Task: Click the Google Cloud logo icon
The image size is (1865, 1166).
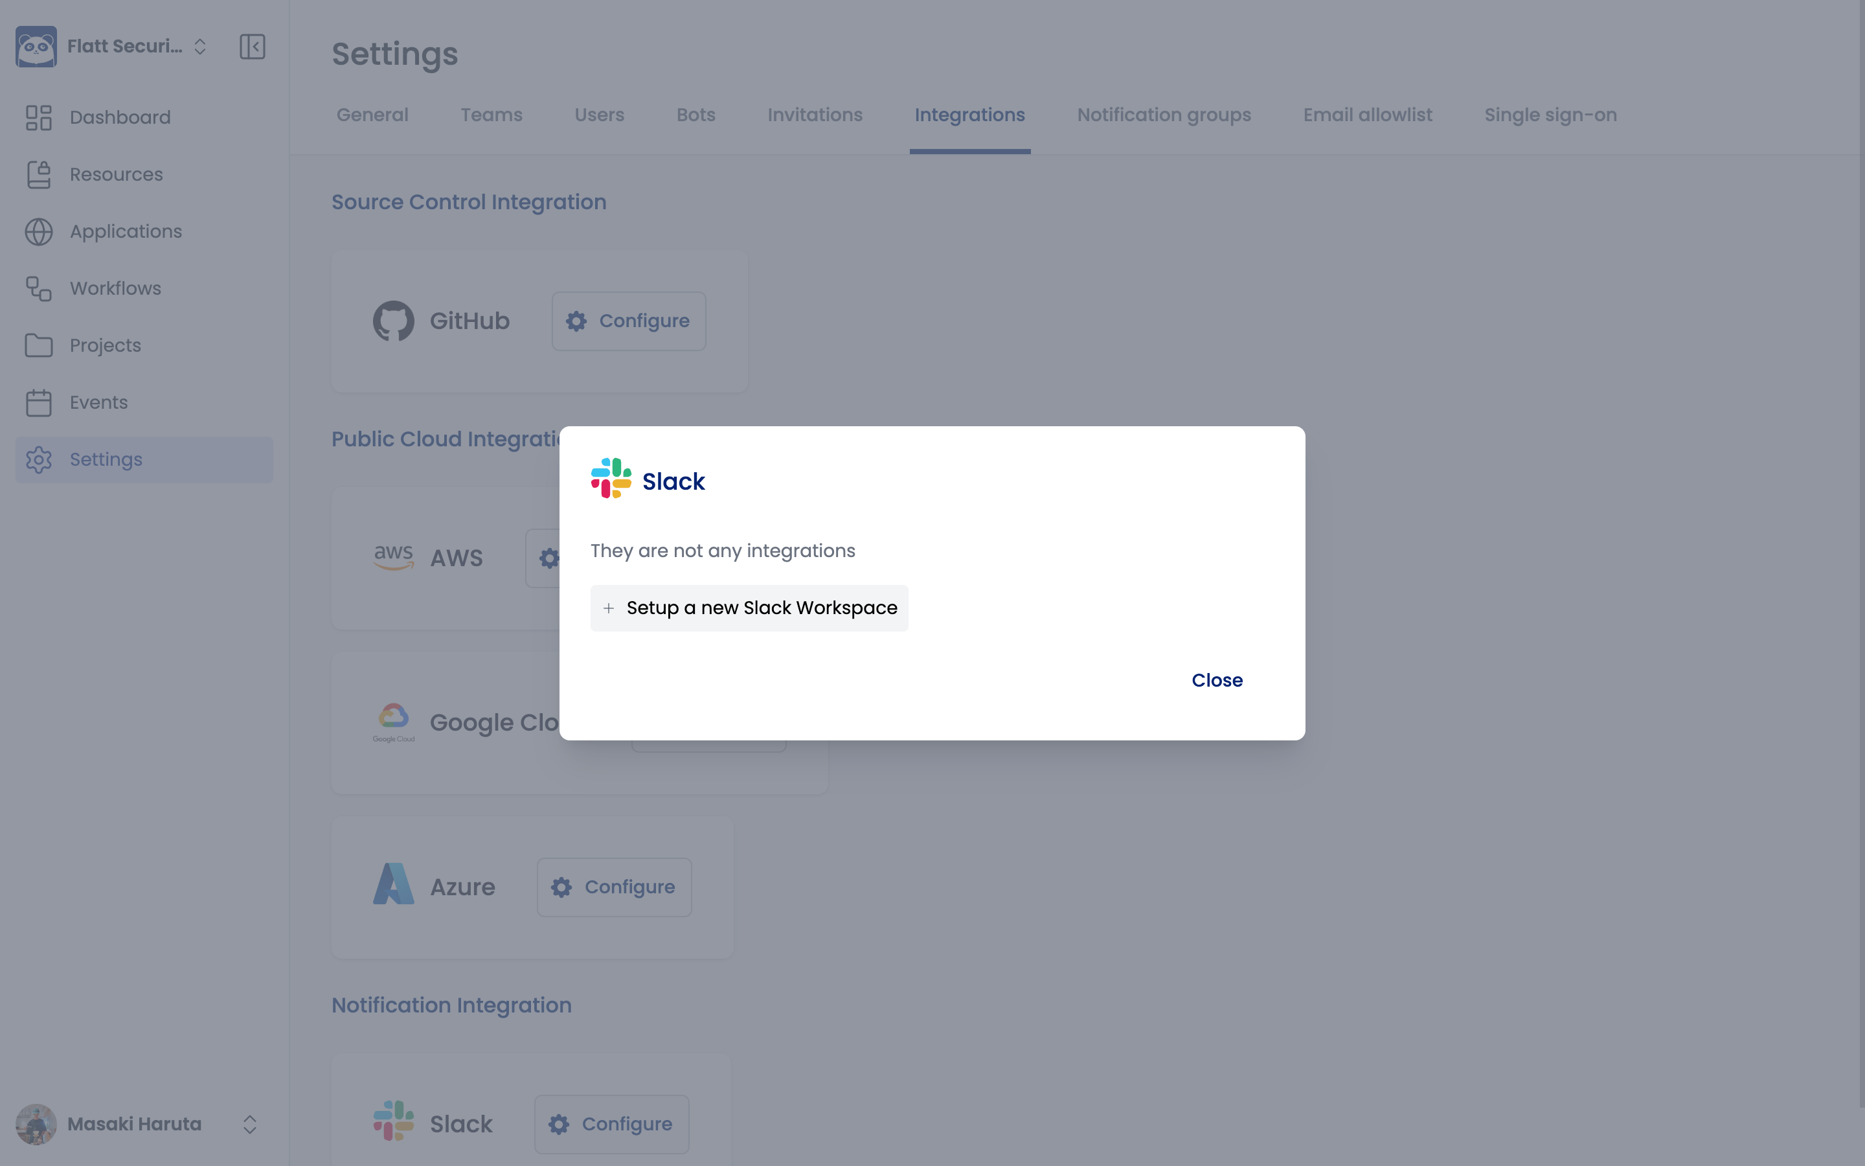Action: [x=394, y=722]
